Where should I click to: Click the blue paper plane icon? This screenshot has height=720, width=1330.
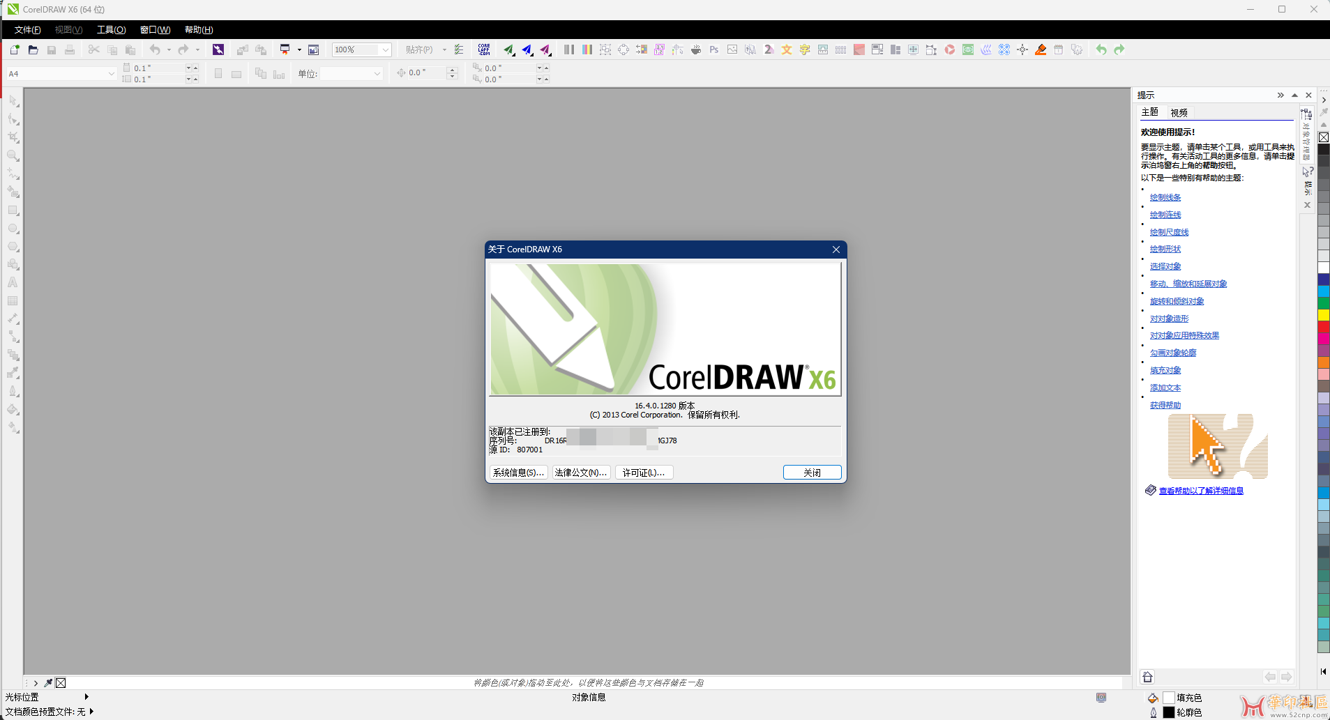coord(527,49)
